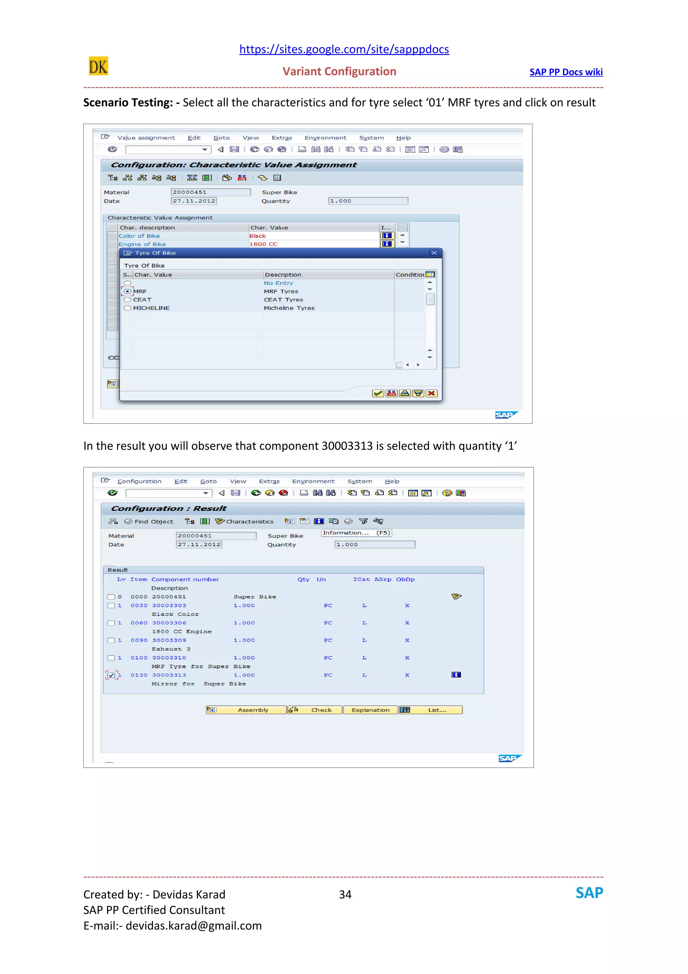Click print icon in Tyre Of Bike dialog footer
The height and width of the screenshot is (974, 688).
[405, 394]
